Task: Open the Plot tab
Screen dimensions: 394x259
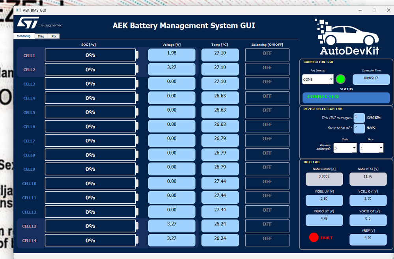Action: point(54,36)
